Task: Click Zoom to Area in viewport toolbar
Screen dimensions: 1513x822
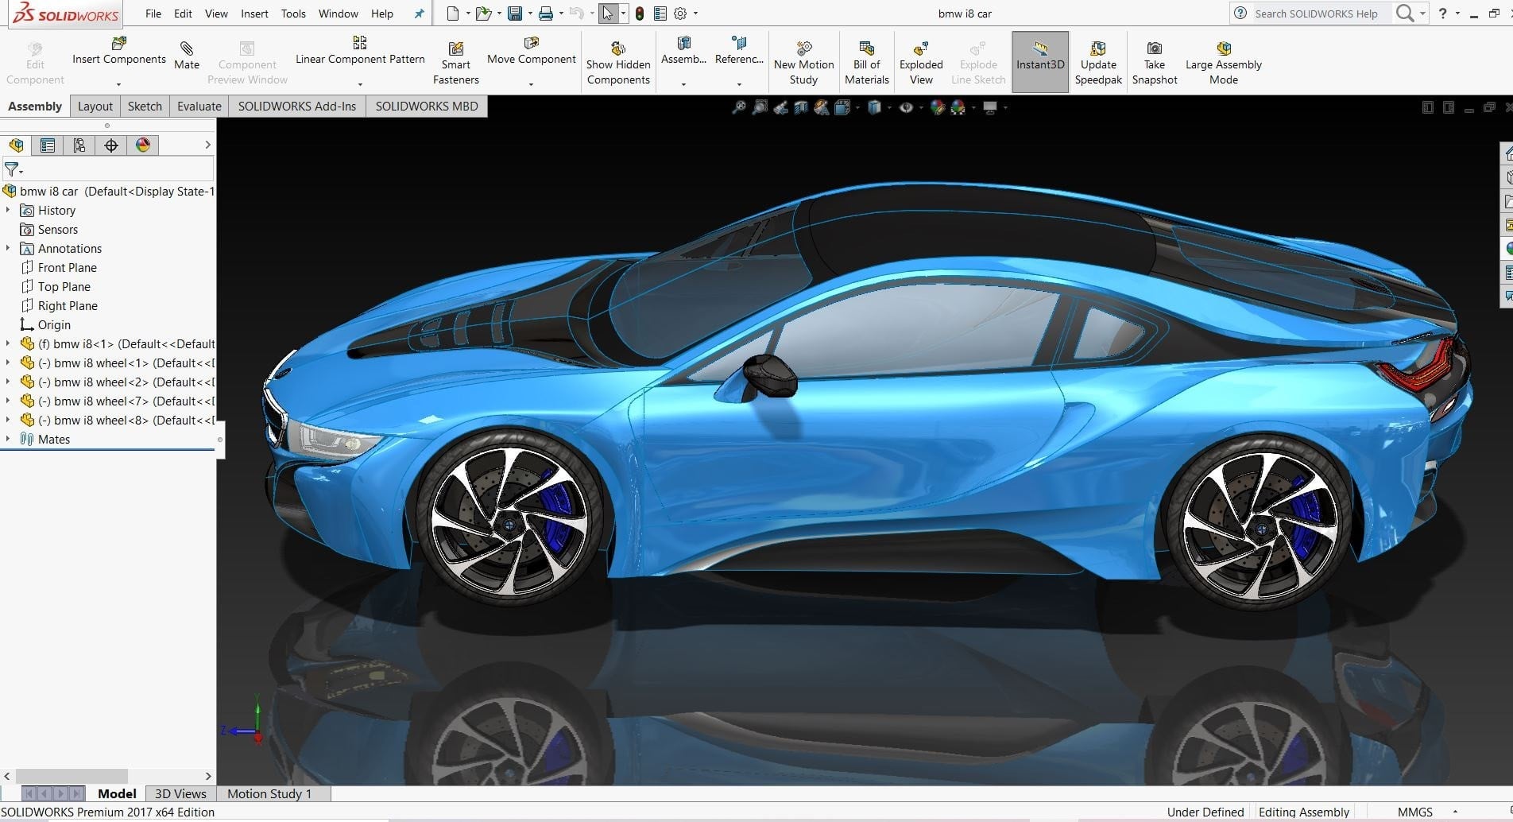Action: (x=760, y=107)
